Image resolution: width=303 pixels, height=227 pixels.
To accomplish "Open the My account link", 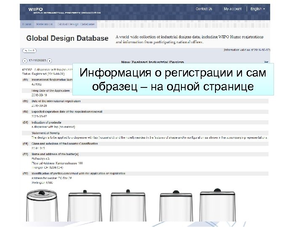I will click(233, 9).
